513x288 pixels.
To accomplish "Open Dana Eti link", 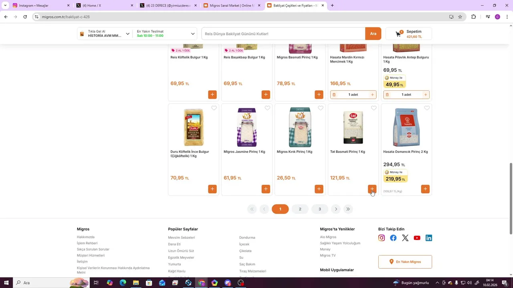I will [174, 244].
